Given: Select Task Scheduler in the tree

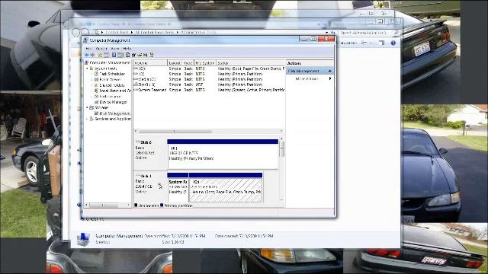Looking at the screenshot, I should [x=112, y=74].
